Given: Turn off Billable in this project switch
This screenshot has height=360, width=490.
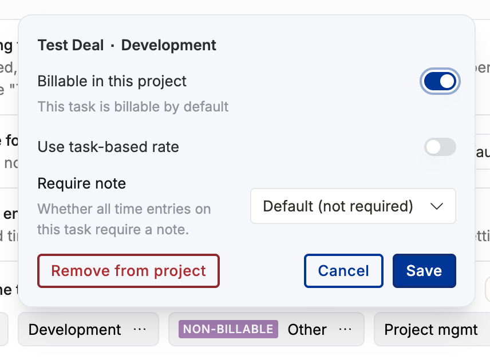Looking at the screenshot, I should [x=440, y=81].
